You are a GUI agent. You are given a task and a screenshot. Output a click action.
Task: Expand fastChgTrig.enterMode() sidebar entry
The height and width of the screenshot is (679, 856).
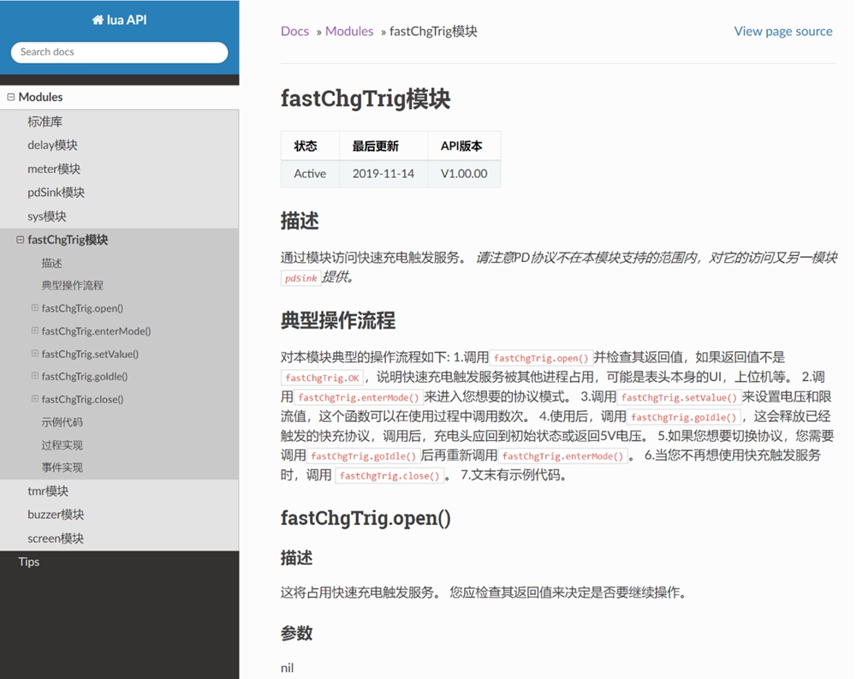[x=35, y=331]
